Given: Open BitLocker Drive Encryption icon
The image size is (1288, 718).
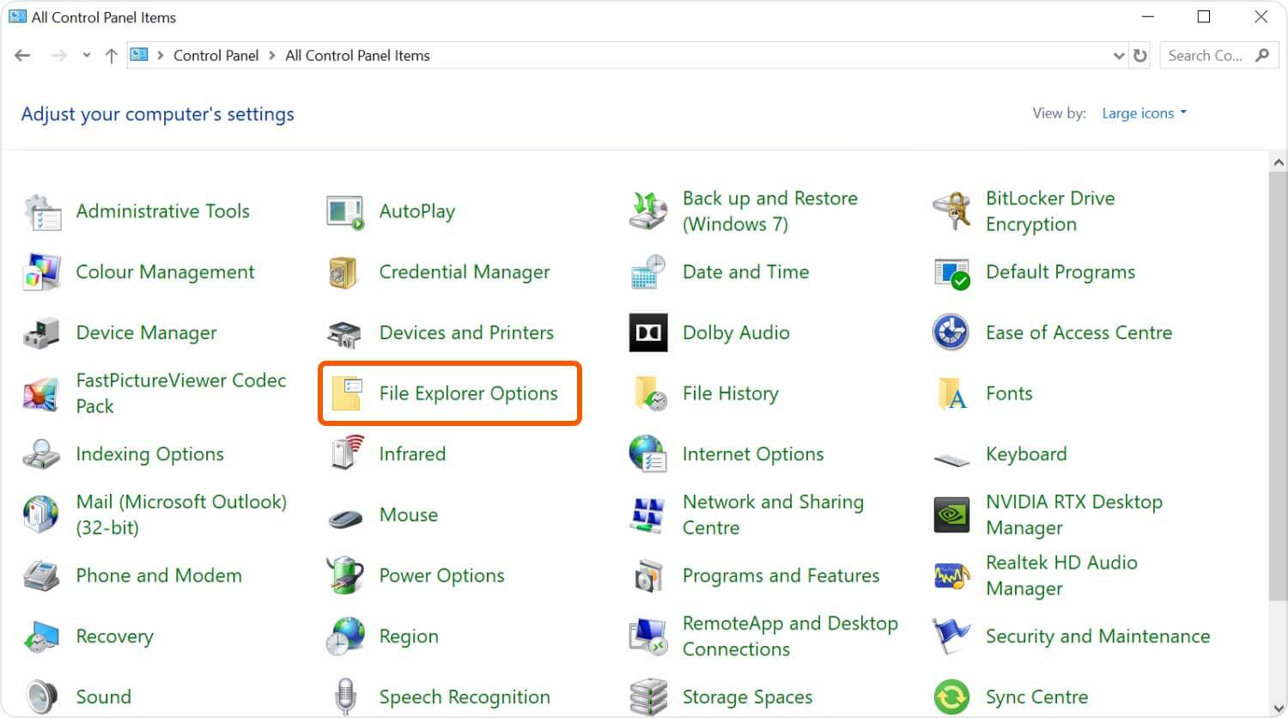Looking at the screenshot, I should (x=951, y=211).
